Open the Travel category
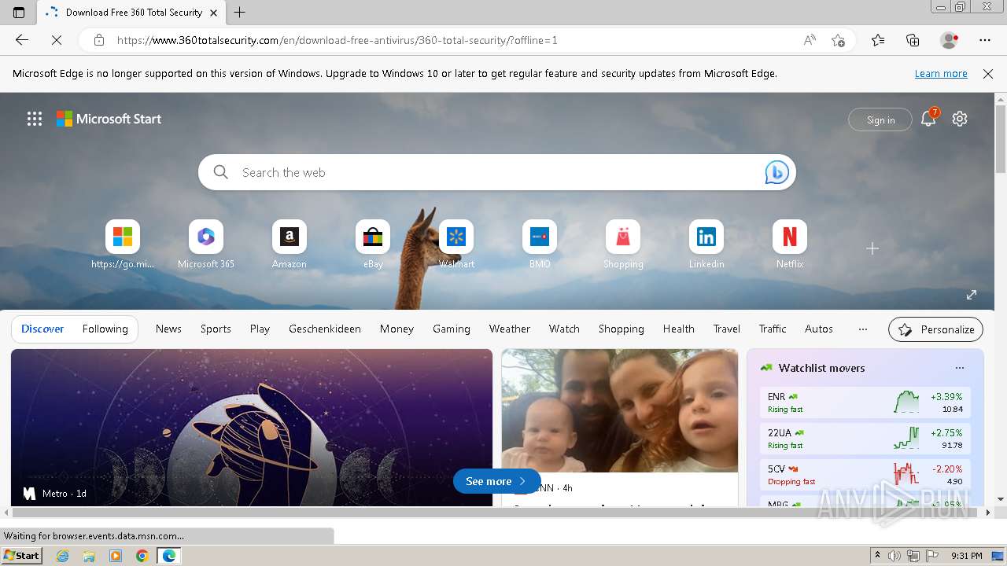 pos(727,329)
